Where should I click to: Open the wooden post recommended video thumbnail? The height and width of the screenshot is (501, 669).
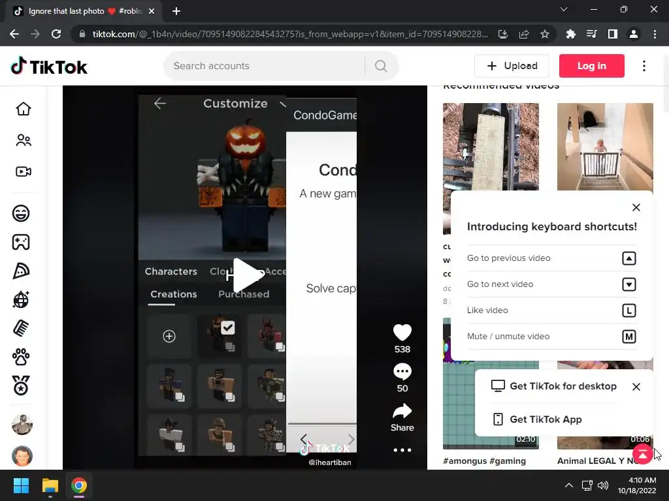pyautogui.click(x=491, y=147)
